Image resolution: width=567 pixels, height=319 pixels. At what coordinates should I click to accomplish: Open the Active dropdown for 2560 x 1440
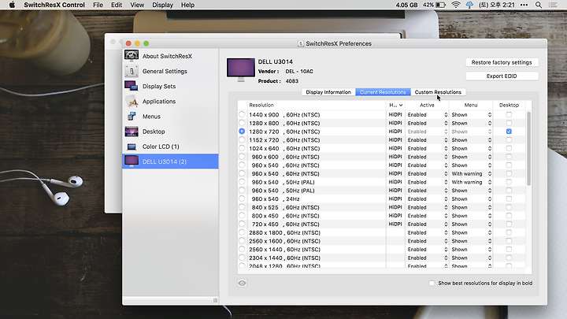428,250
